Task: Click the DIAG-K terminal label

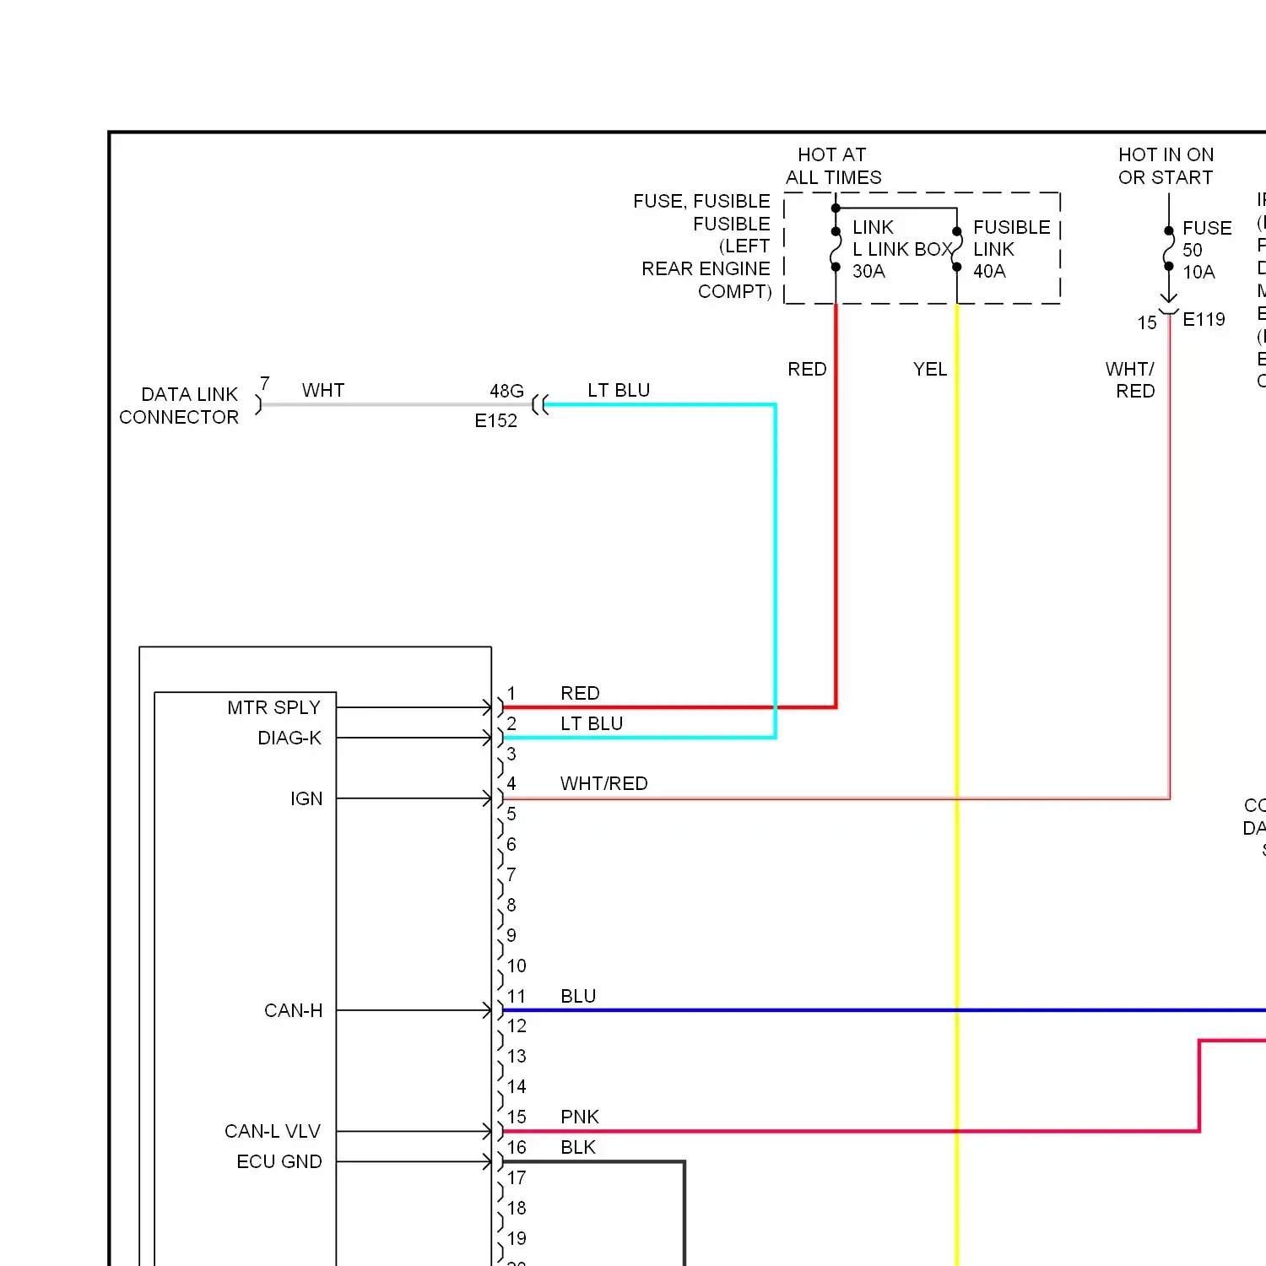Action: (289, 738)
